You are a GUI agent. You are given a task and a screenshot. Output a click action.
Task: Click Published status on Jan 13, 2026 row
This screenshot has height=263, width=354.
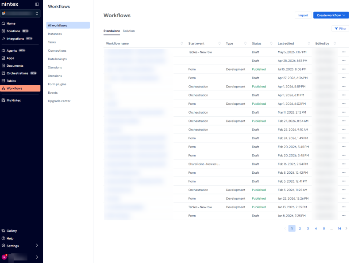point(259,207)
